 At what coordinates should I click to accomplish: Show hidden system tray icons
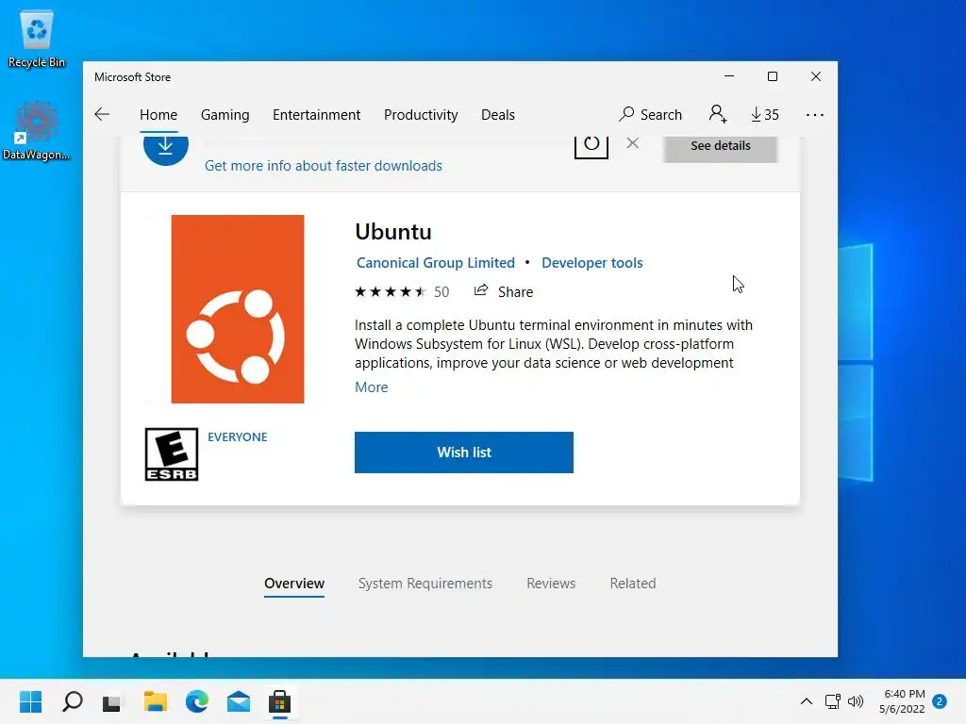pyautogui.click(x=806, y=701)
